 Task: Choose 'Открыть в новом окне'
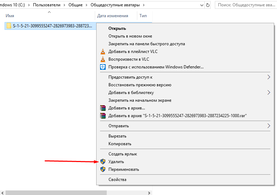pyautogui.click(x=130, y=36)
